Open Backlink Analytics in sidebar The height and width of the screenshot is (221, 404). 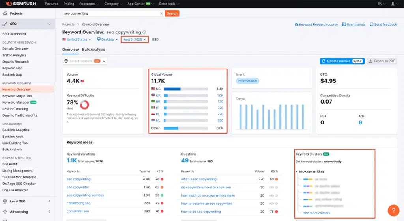pyautogui.click(x=16, y=130)
